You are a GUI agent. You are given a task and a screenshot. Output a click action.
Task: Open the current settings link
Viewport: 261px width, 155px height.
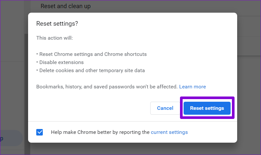(x=169, y=132)
